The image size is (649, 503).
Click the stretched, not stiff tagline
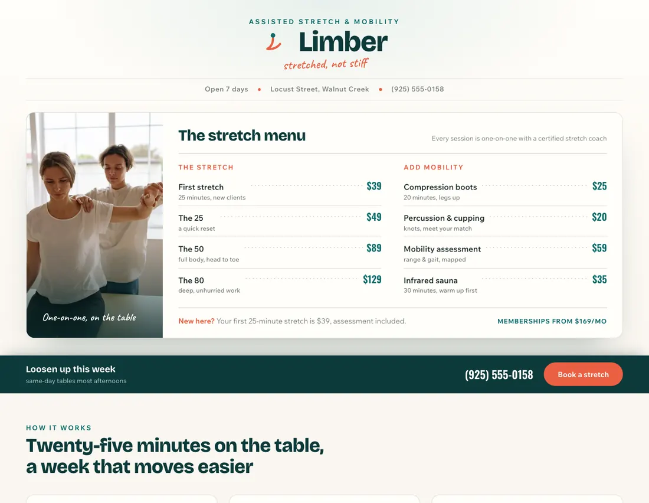pyautogui.click(x=326, y=64)
